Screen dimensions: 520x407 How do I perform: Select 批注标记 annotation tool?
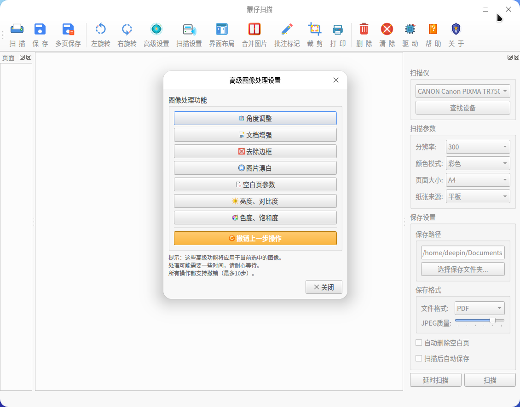click(287, 29)
